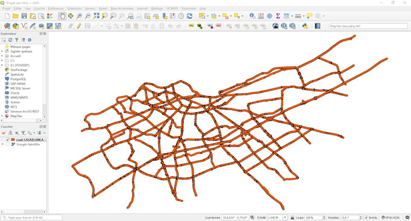Click the New Shapefile layer icon
This screenshot has width=411, height=221.
pos(24,26)
